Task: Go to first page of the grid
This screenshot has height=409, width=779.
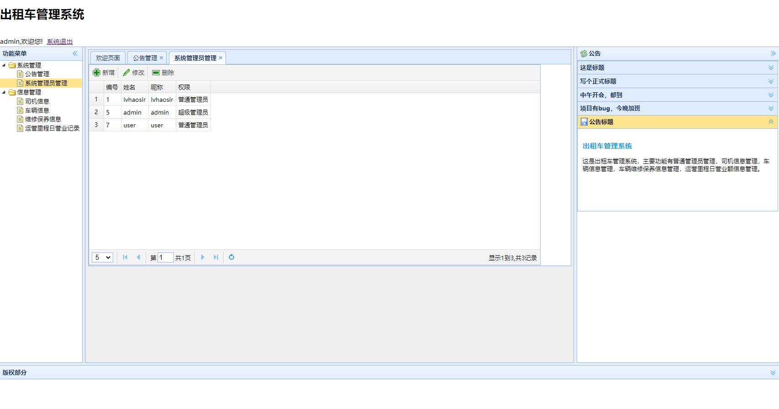Action: click(x=125, y=257)
